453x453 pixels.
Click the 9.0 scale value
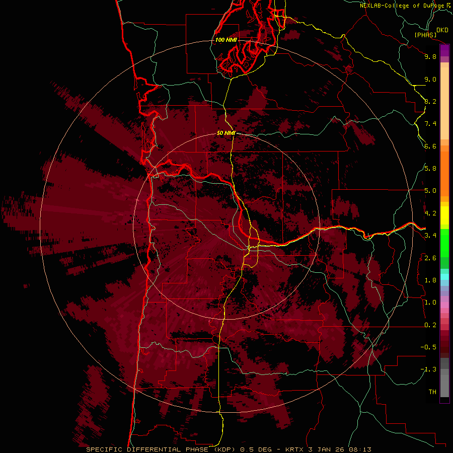(x=430, y=79)
